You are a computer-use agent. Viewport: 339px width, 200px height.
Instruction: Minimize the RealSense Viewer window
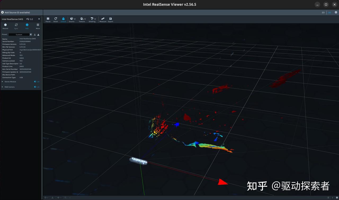coord(318,5)
